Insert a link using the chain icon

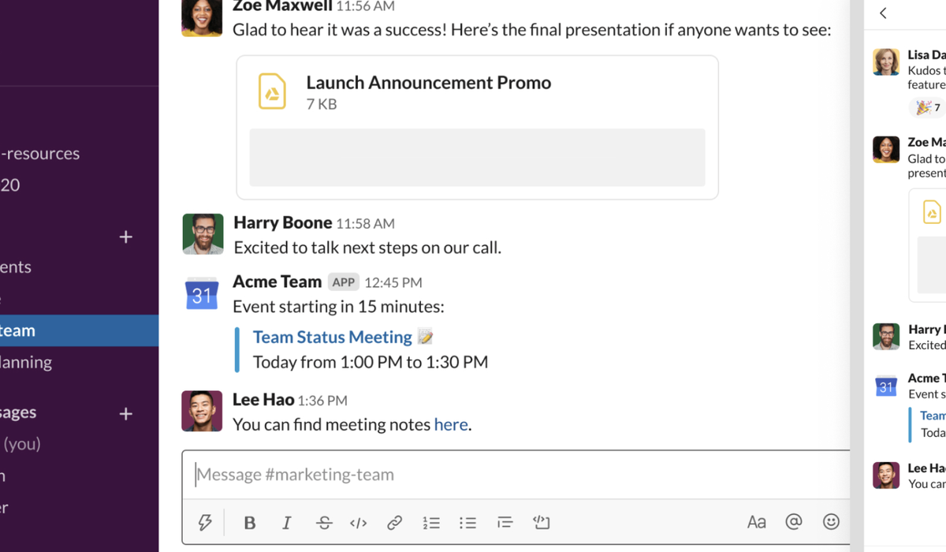coord(395,522)
